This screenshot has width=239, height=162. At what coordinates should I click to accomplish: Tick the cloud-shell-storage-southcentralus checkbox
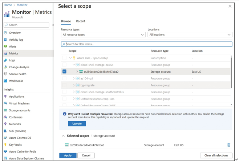[64, 92]
